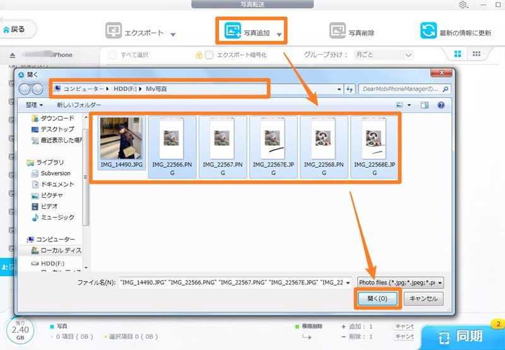
Task: Select ダウンロード in the sidebar
Action: pyautogui.click(x=53, y=118)
